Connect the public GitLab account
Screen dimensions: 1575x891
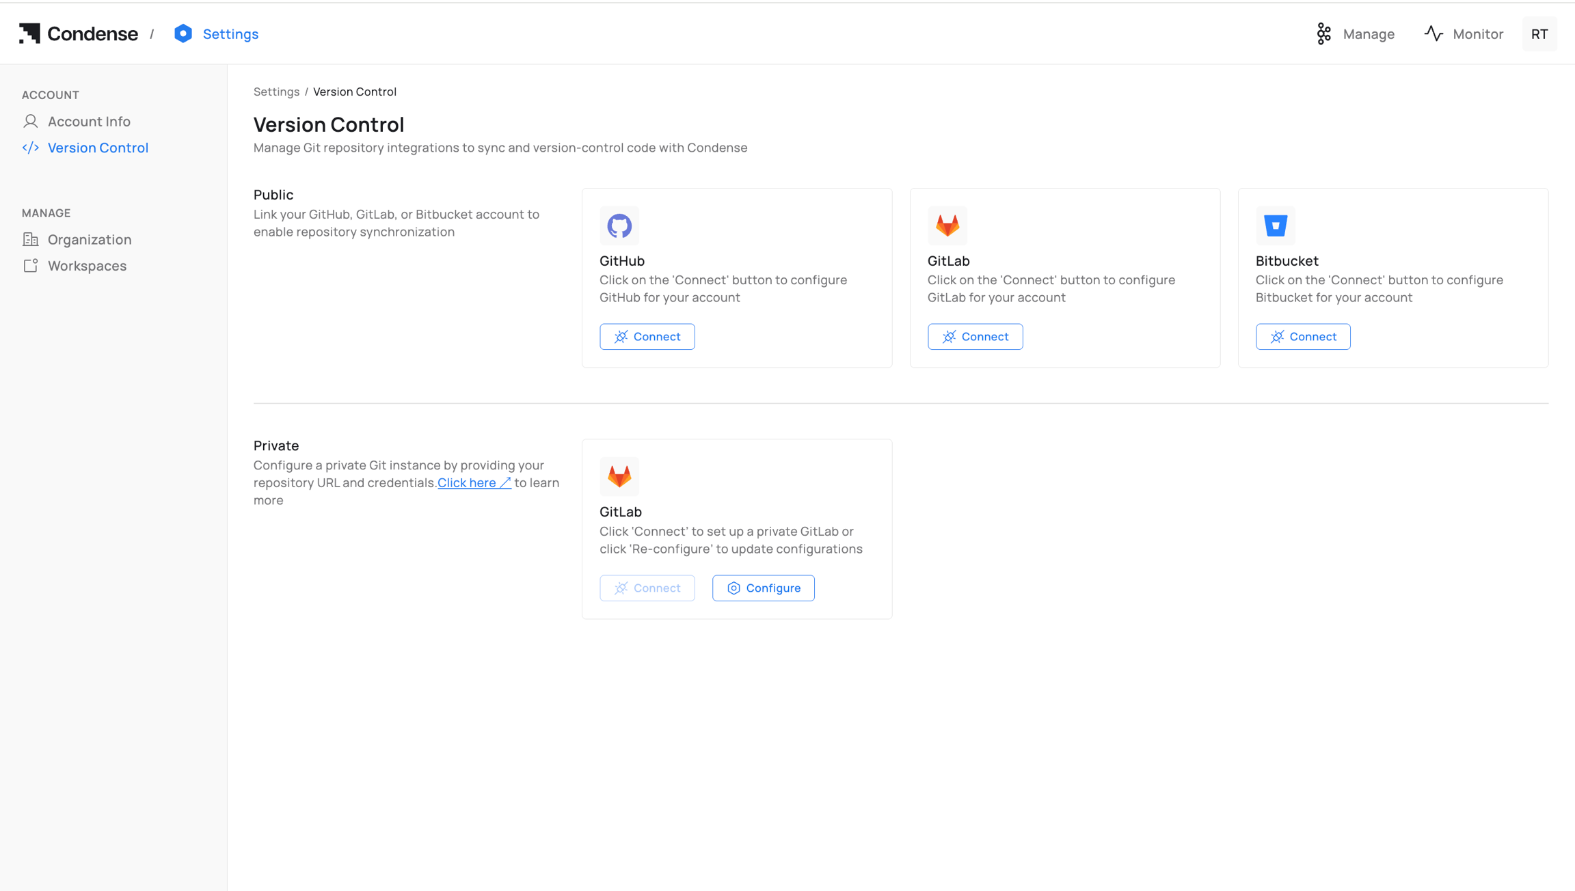click(x=975, y=337)
